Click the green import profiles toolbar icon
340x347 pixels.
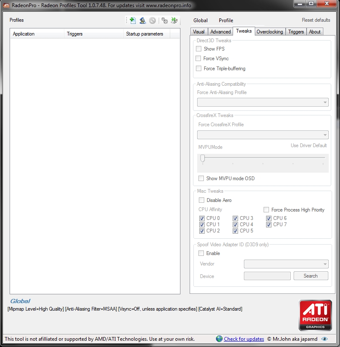pyautogui.click(x=174, y=20)
